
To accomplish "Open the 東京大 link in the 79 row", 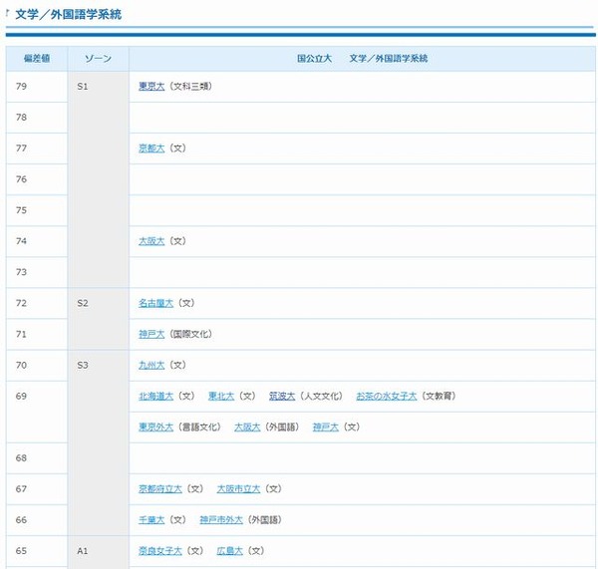I will pos(151,86).
